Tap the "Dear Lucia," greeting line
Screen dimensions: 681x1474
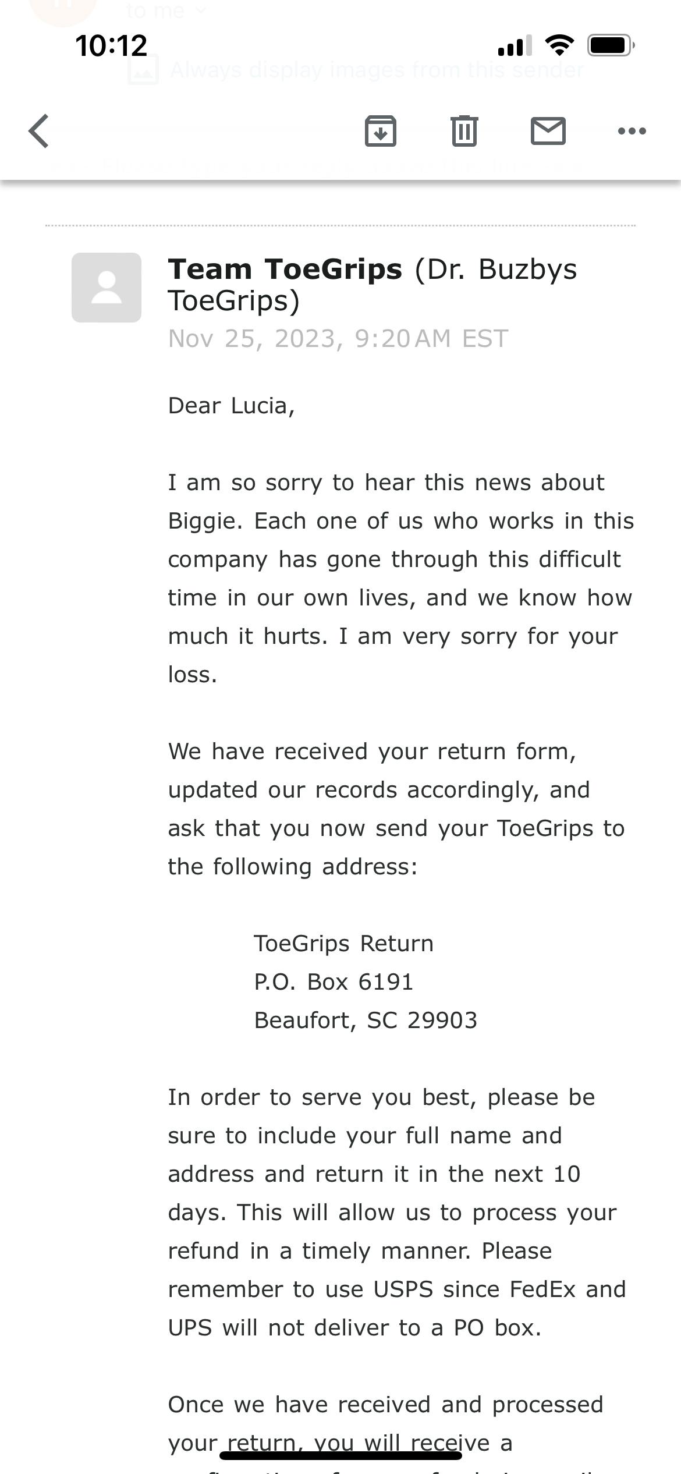point(232,406)
